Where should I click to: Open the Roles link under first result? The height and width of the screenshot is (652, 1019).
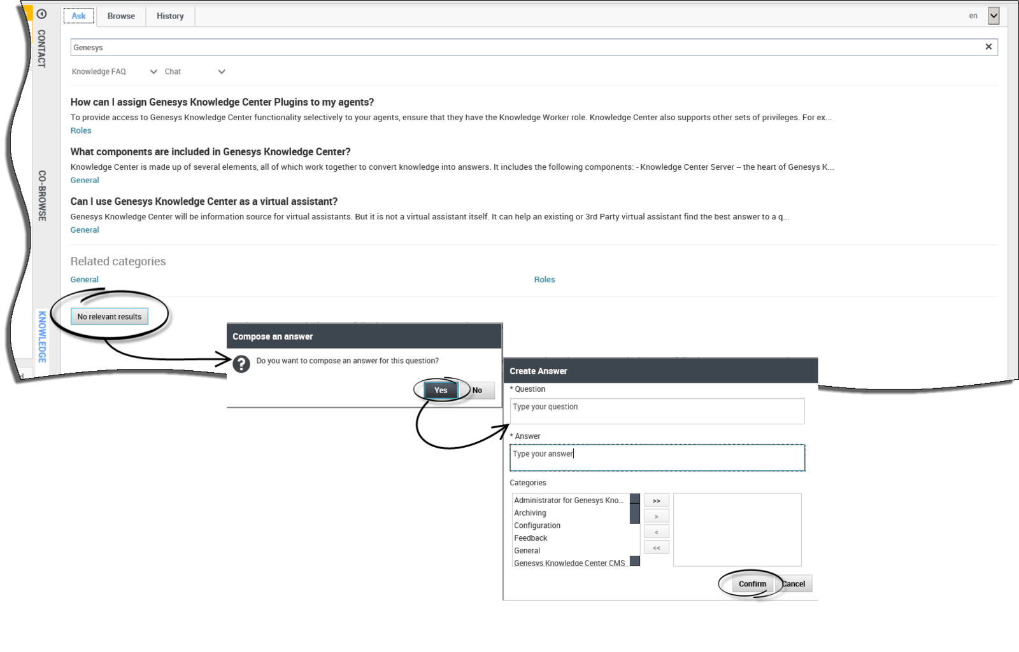tap(81, 130)
